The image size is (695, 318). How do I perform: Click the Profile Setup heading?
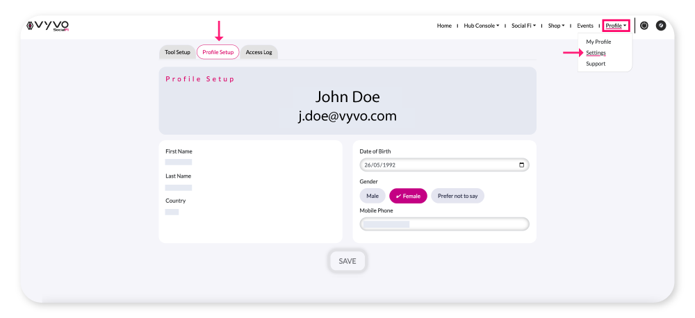click(x=200, y=79)
